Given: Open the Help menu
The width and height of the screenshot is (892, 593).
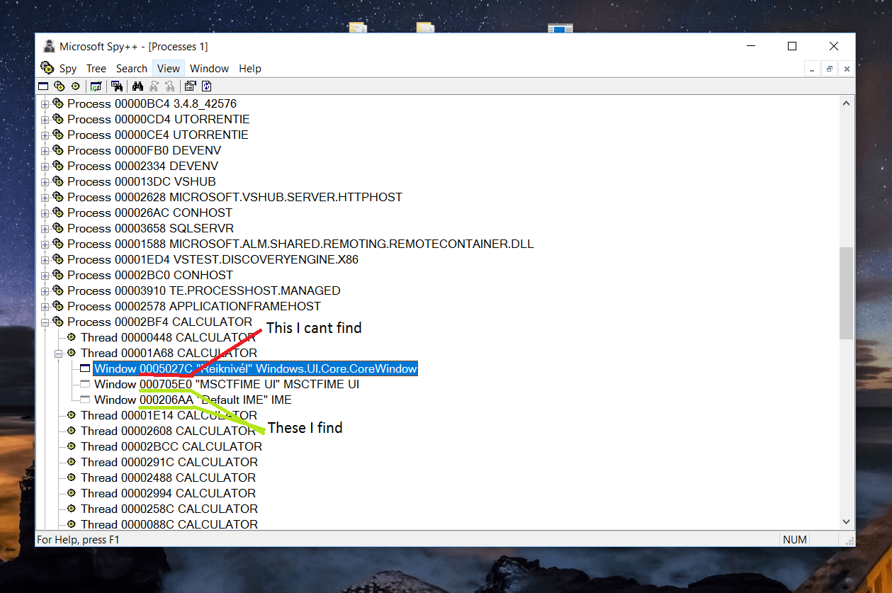Looking at the screenshot, I should pos(250,69).
